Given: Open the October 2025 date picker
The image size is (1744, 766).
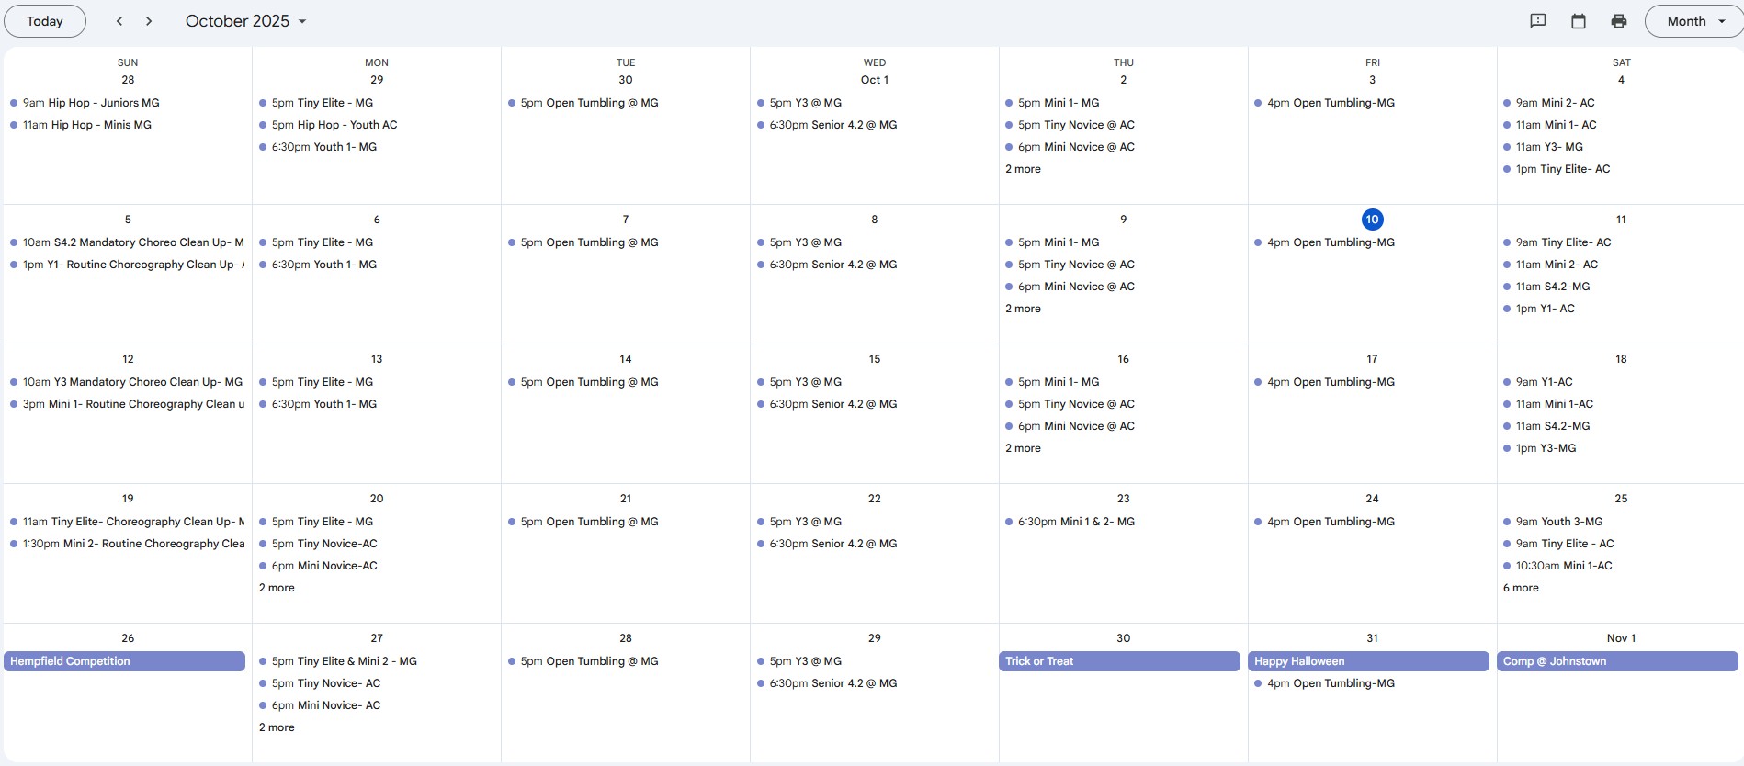Looking at the screenshot, I should (x=245, y=21).
